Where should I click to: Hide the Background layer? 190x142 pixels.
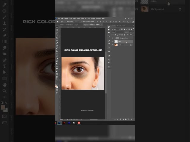coord(113,45)
